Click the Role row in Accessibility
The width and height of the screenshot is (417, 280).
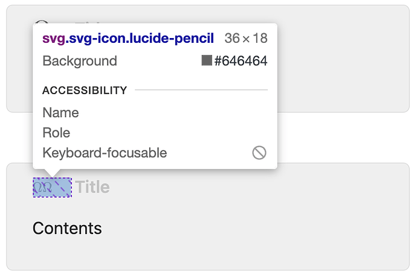click(155, 133)
